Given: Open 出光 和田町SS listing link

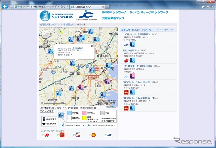Looking at the screenshot, I should click(130, 50).
